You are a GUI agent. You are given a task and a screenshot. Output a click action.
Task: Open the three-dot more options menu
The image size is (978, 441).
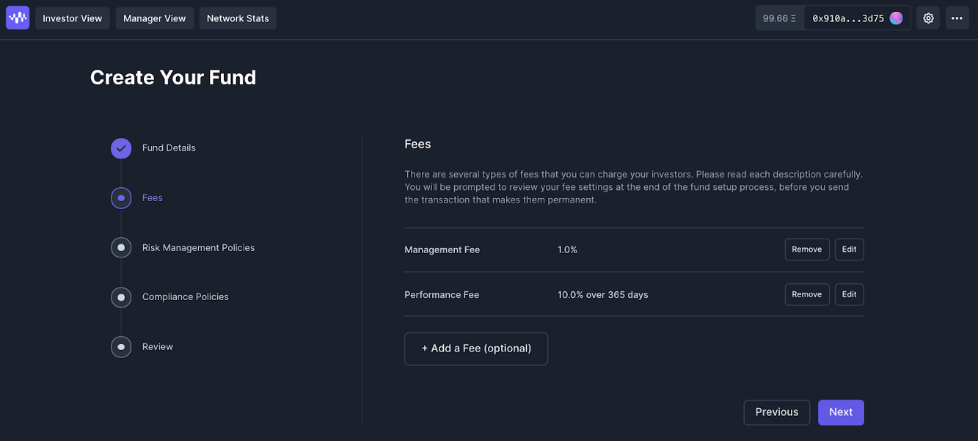957,18
